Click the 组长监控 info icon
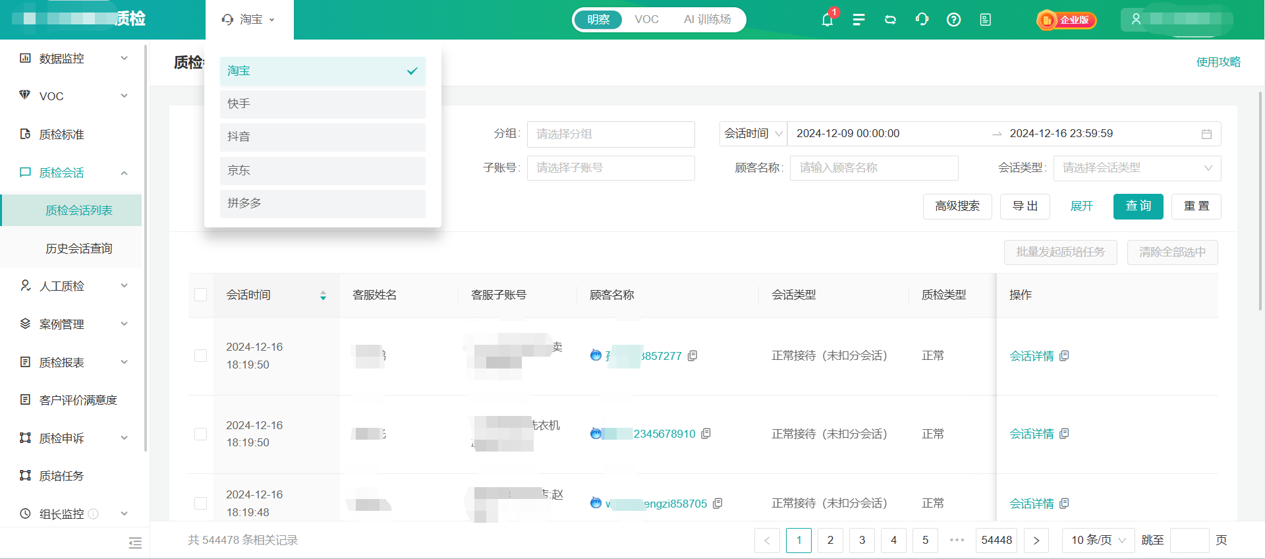Image resolution: width=1265 pixels, height=559 pixels. (x=94, y=514)
